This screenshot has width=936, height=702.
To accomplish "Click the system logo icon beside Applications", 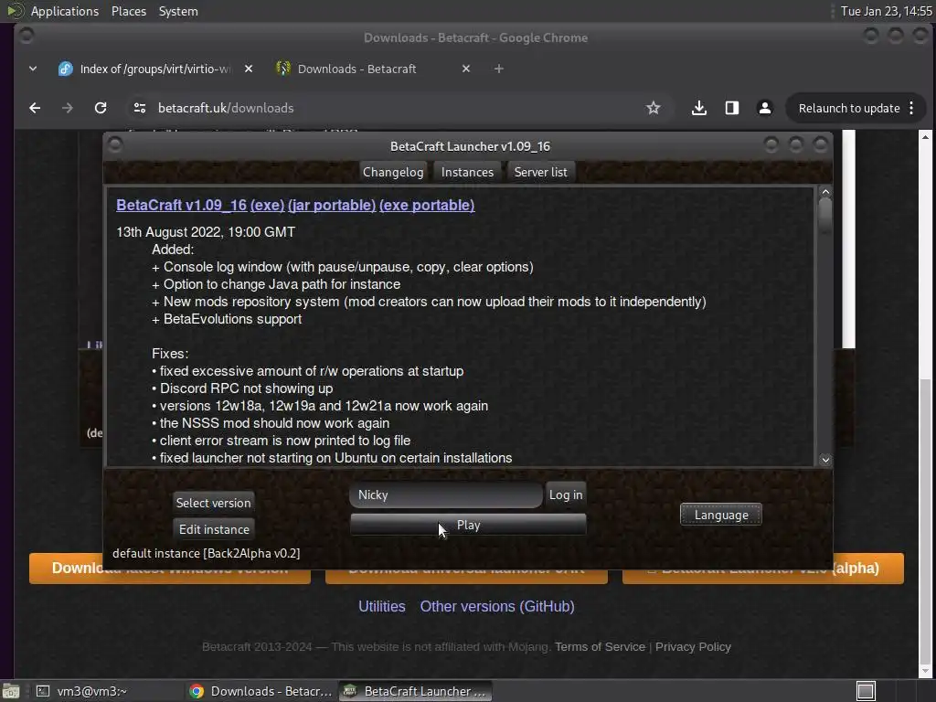I will coord(15,11).
